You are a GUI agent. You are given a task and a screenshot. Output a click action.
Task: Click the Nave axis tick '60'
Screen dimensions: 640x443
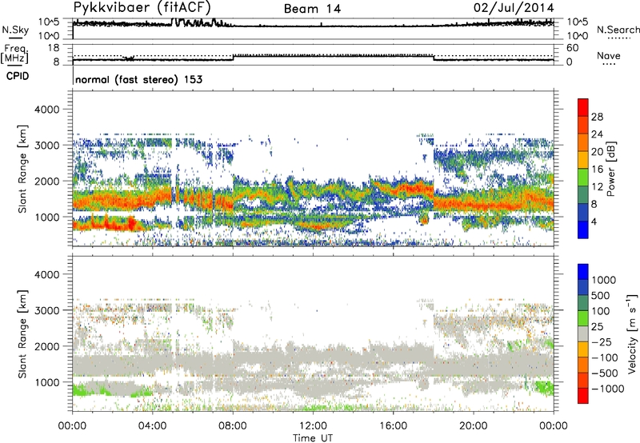pyautogui.click(x=572, y=48)
